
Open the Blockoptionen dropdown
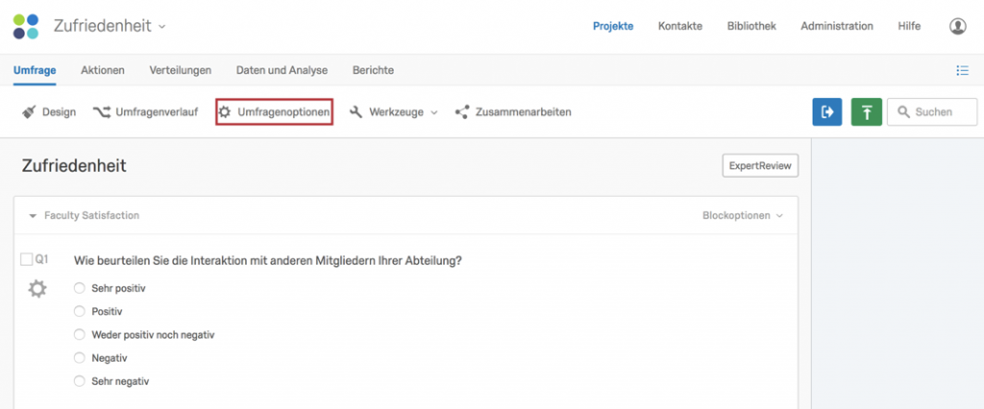[x=743, y=215]
